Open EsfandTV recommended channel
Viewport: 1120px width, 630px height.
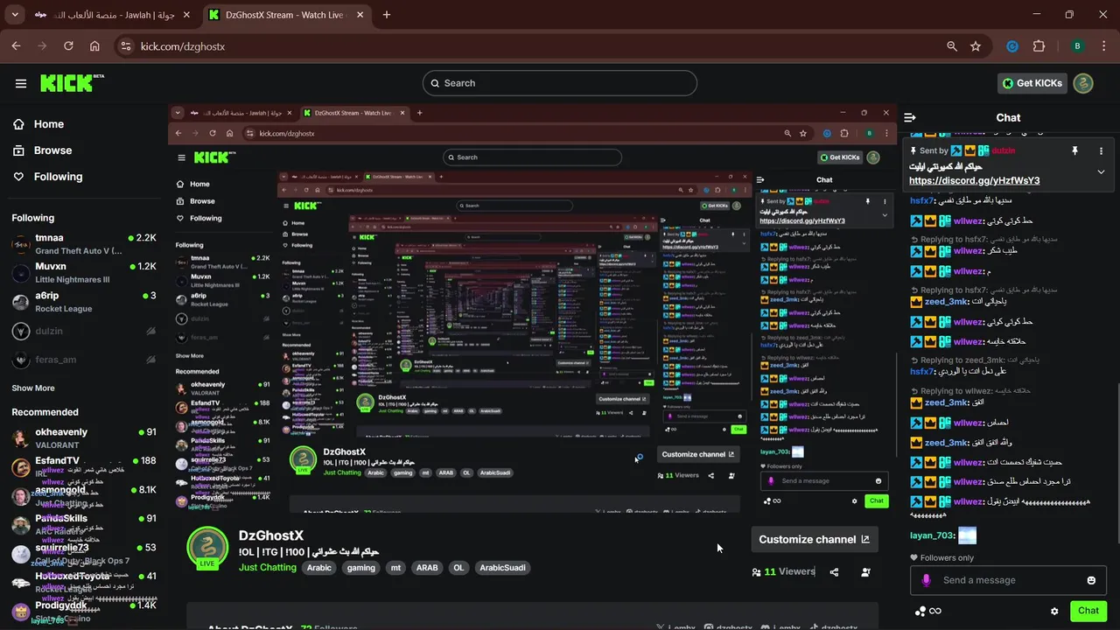tap(84, 467)
